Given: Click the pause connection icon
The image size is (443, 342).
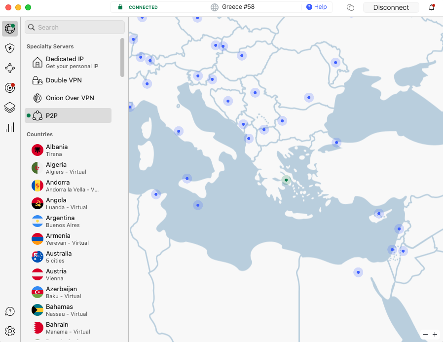Looking at the screenshot, I should [350, 7].
